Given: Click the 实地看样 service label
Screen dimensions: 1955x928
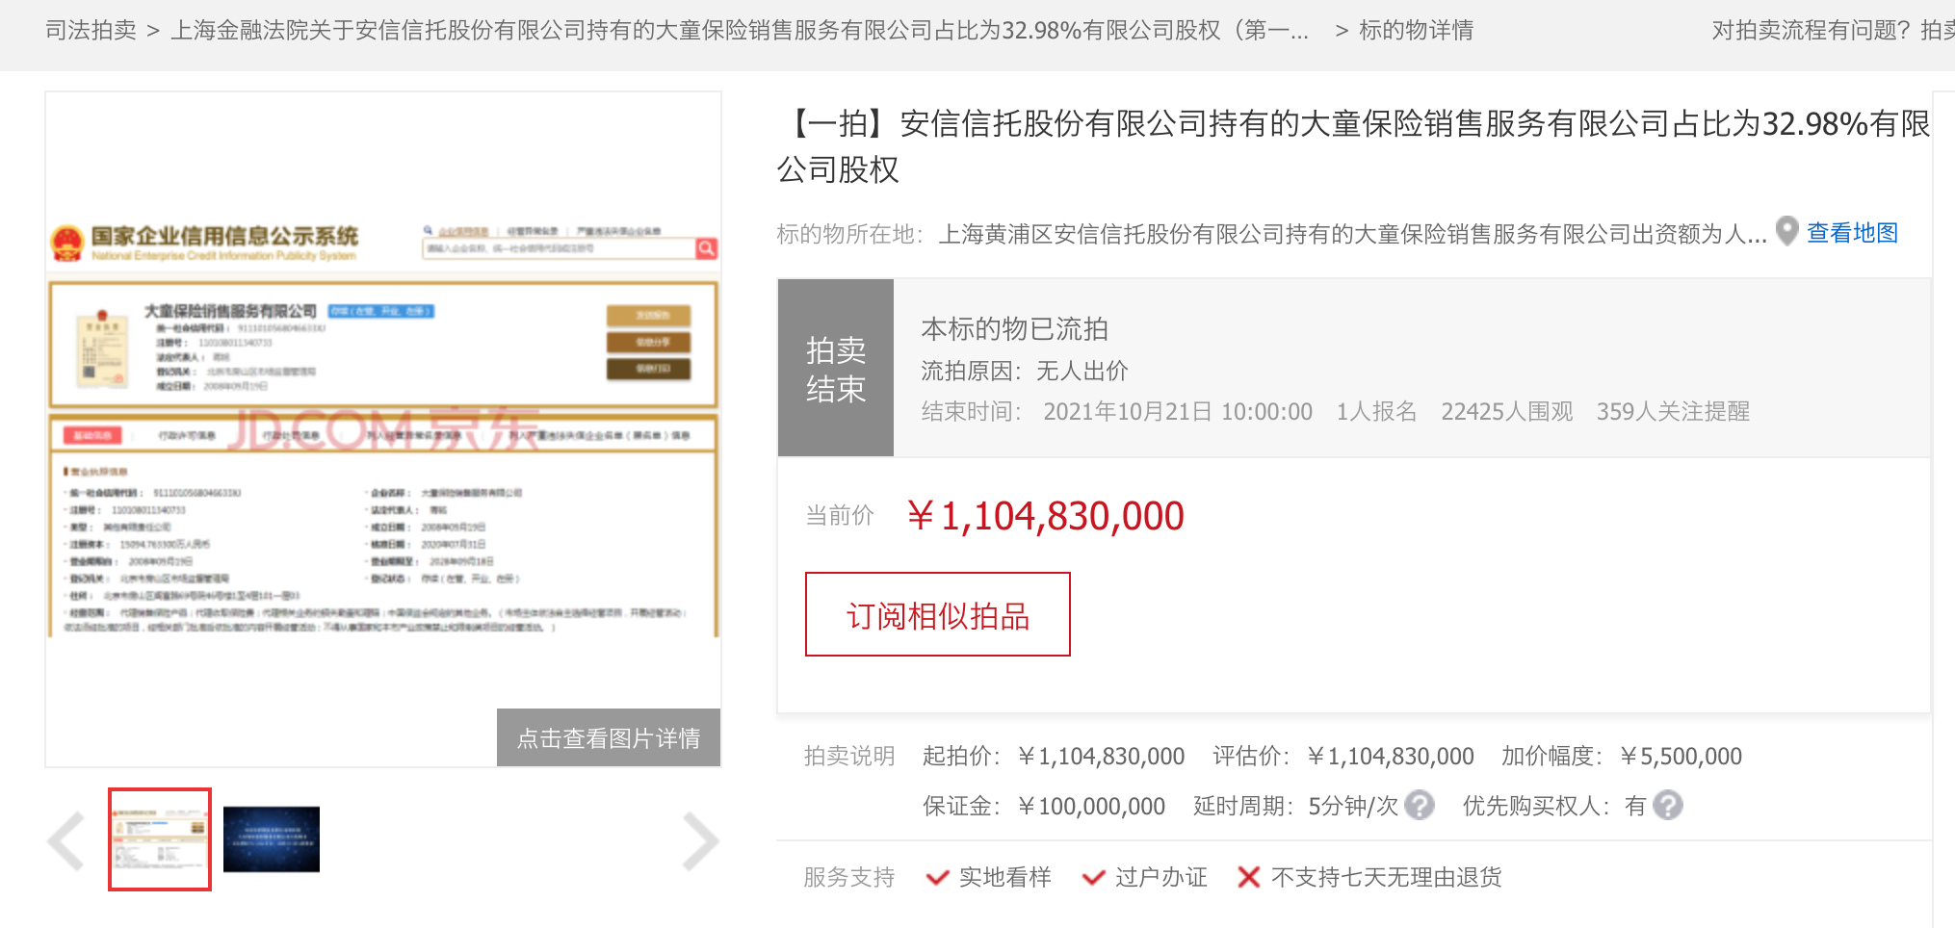Looking at the screenshot, I should tap(1005, 877).
